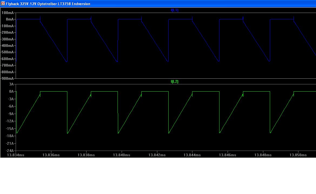
Task: Click the 100mA label on upper axis
Action: pos(7,13)
